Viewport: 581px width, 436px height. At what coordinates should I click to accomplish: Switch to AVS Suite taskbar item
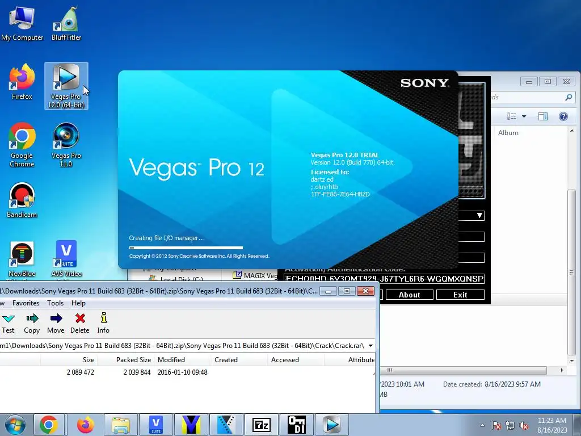pyautogui.click(x=156, y=425)
